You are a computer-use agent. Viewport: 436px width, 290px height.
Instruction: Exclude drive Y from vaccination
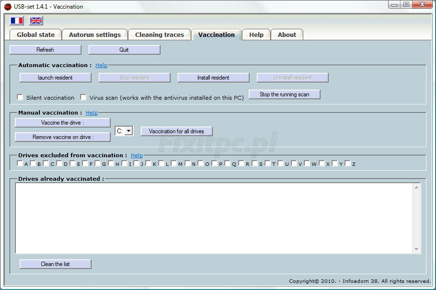point(335,163)
